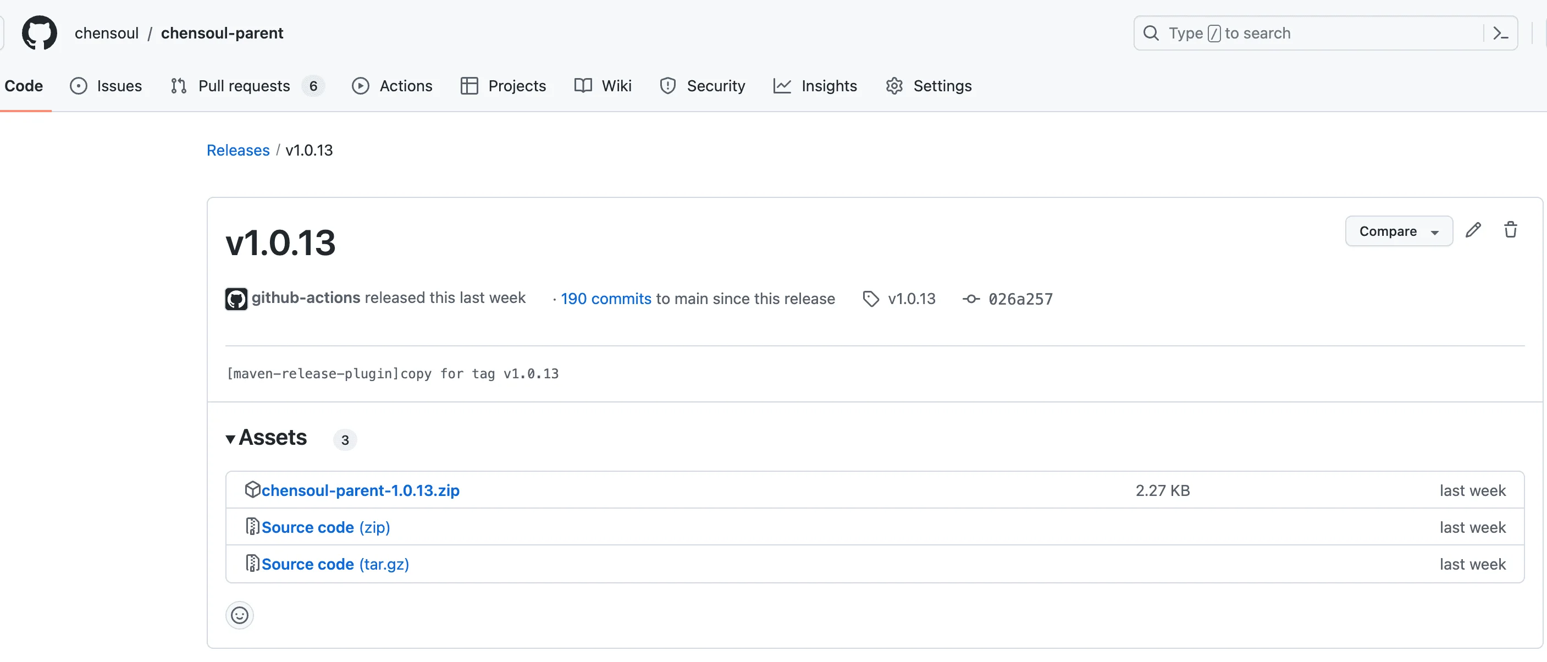Click the magnifier icon in search field
This screenshot has height=662, width=1547.
(x=1151, y=33)
